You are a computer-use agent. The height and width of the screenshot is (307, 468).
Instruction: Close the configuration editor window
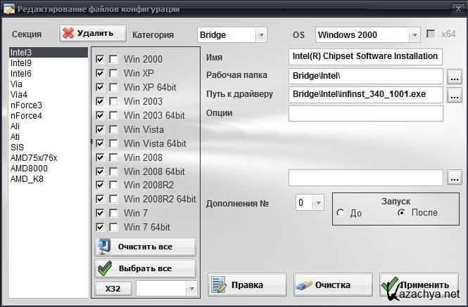pyautogui.click(x=455, y=9)
